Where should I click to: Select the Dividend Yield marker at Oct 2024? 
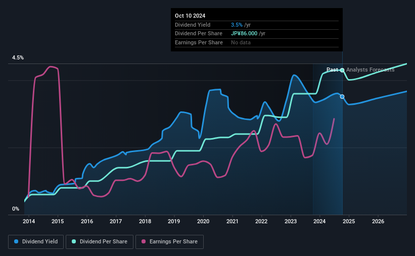tap(342, 97)
